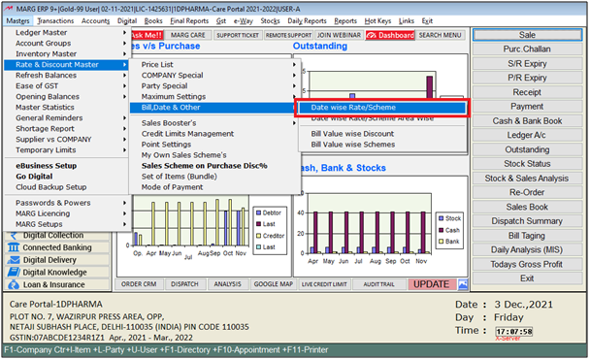The image size is (590, 359).
Task: Open the Hot Keys menu
Action: click(x=377, y=21)
